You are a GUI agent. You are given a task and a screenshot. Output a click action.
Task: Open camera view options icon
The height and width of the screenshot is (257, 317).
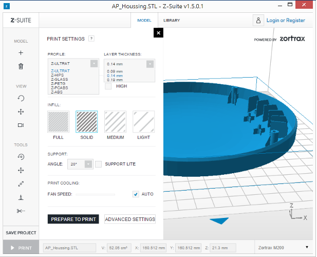pos(21,125)
